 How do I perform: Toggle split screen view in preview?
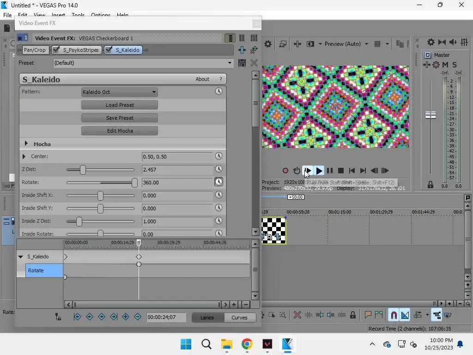pos(310,44)
